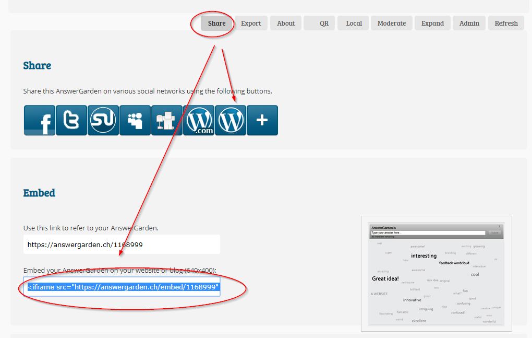Click the Refresh button
532x338 pixels.
click(506, 23)
